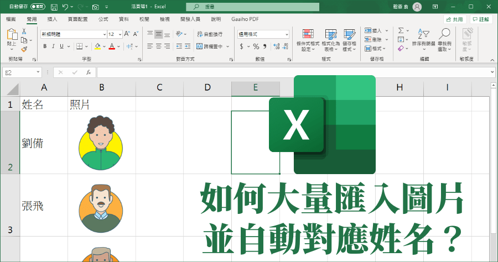Toggle Italic formatting
498x262 pixels.
point(53,46)
